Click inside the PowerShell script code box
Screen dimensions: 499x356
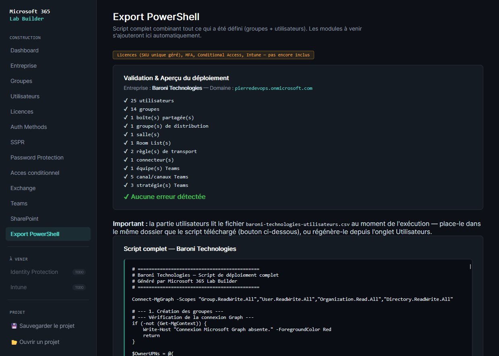(x=298, y=307)
